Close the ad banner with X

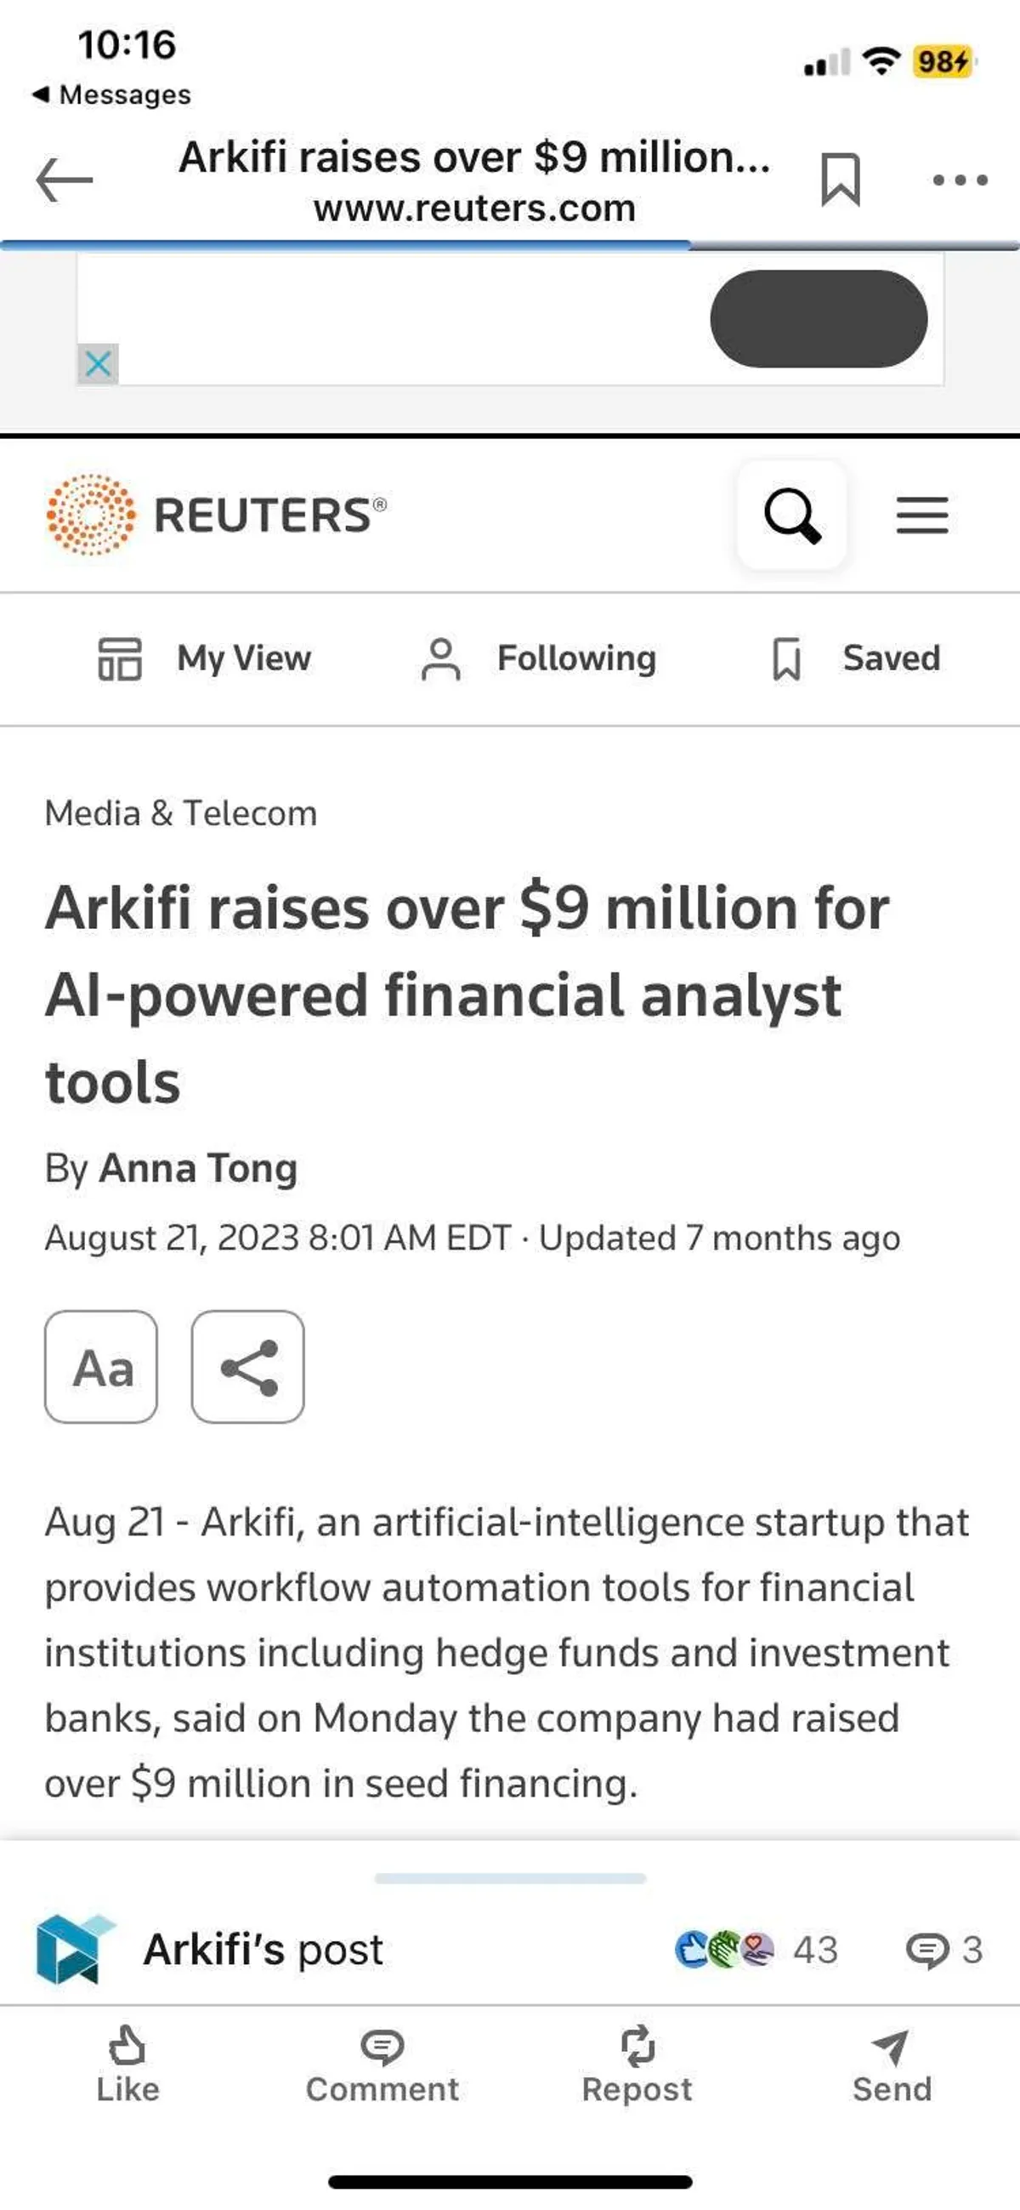98,365
